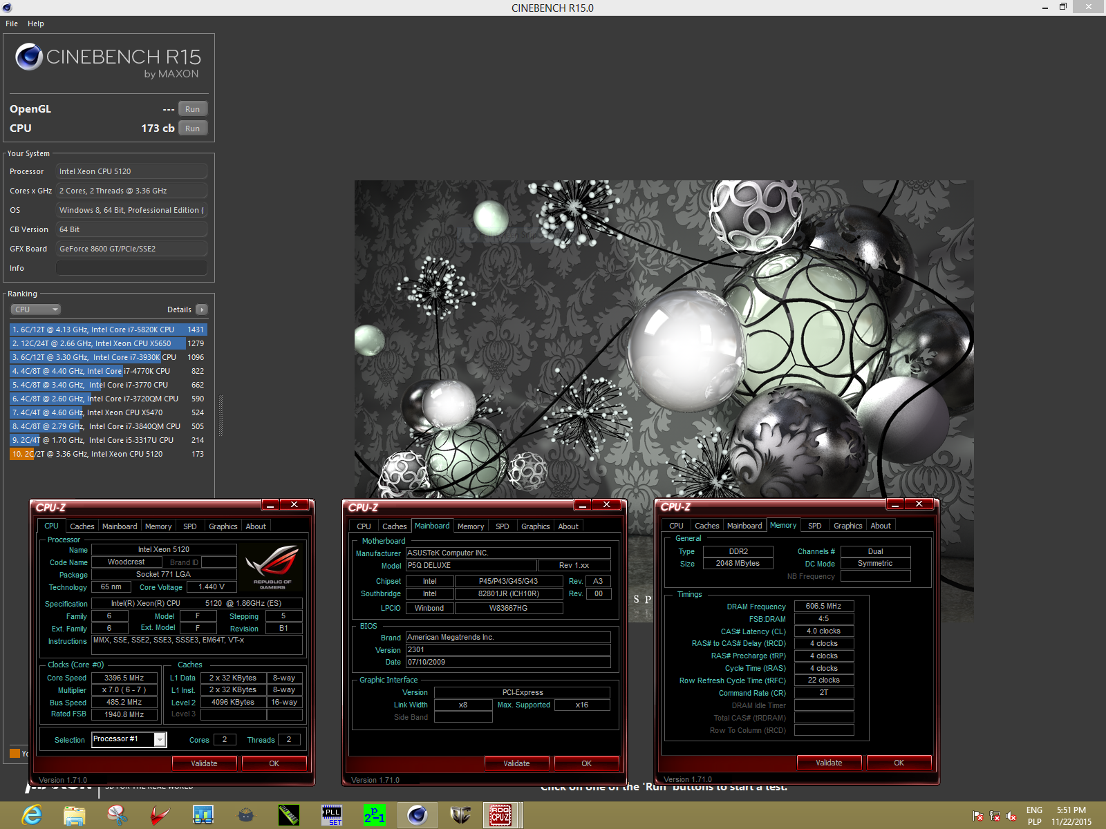Viewport: 1106px width, 829px height.
Task: Click the GFX Board field GeForce 8600 GT
Action: [131, 249]
